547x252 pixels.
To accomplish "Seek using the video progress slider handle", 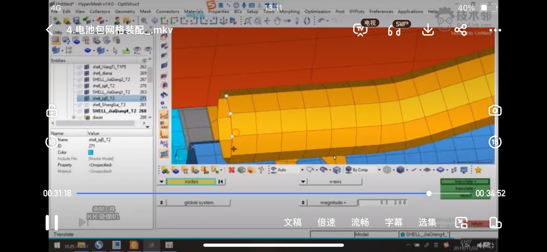I will (429, 193).
